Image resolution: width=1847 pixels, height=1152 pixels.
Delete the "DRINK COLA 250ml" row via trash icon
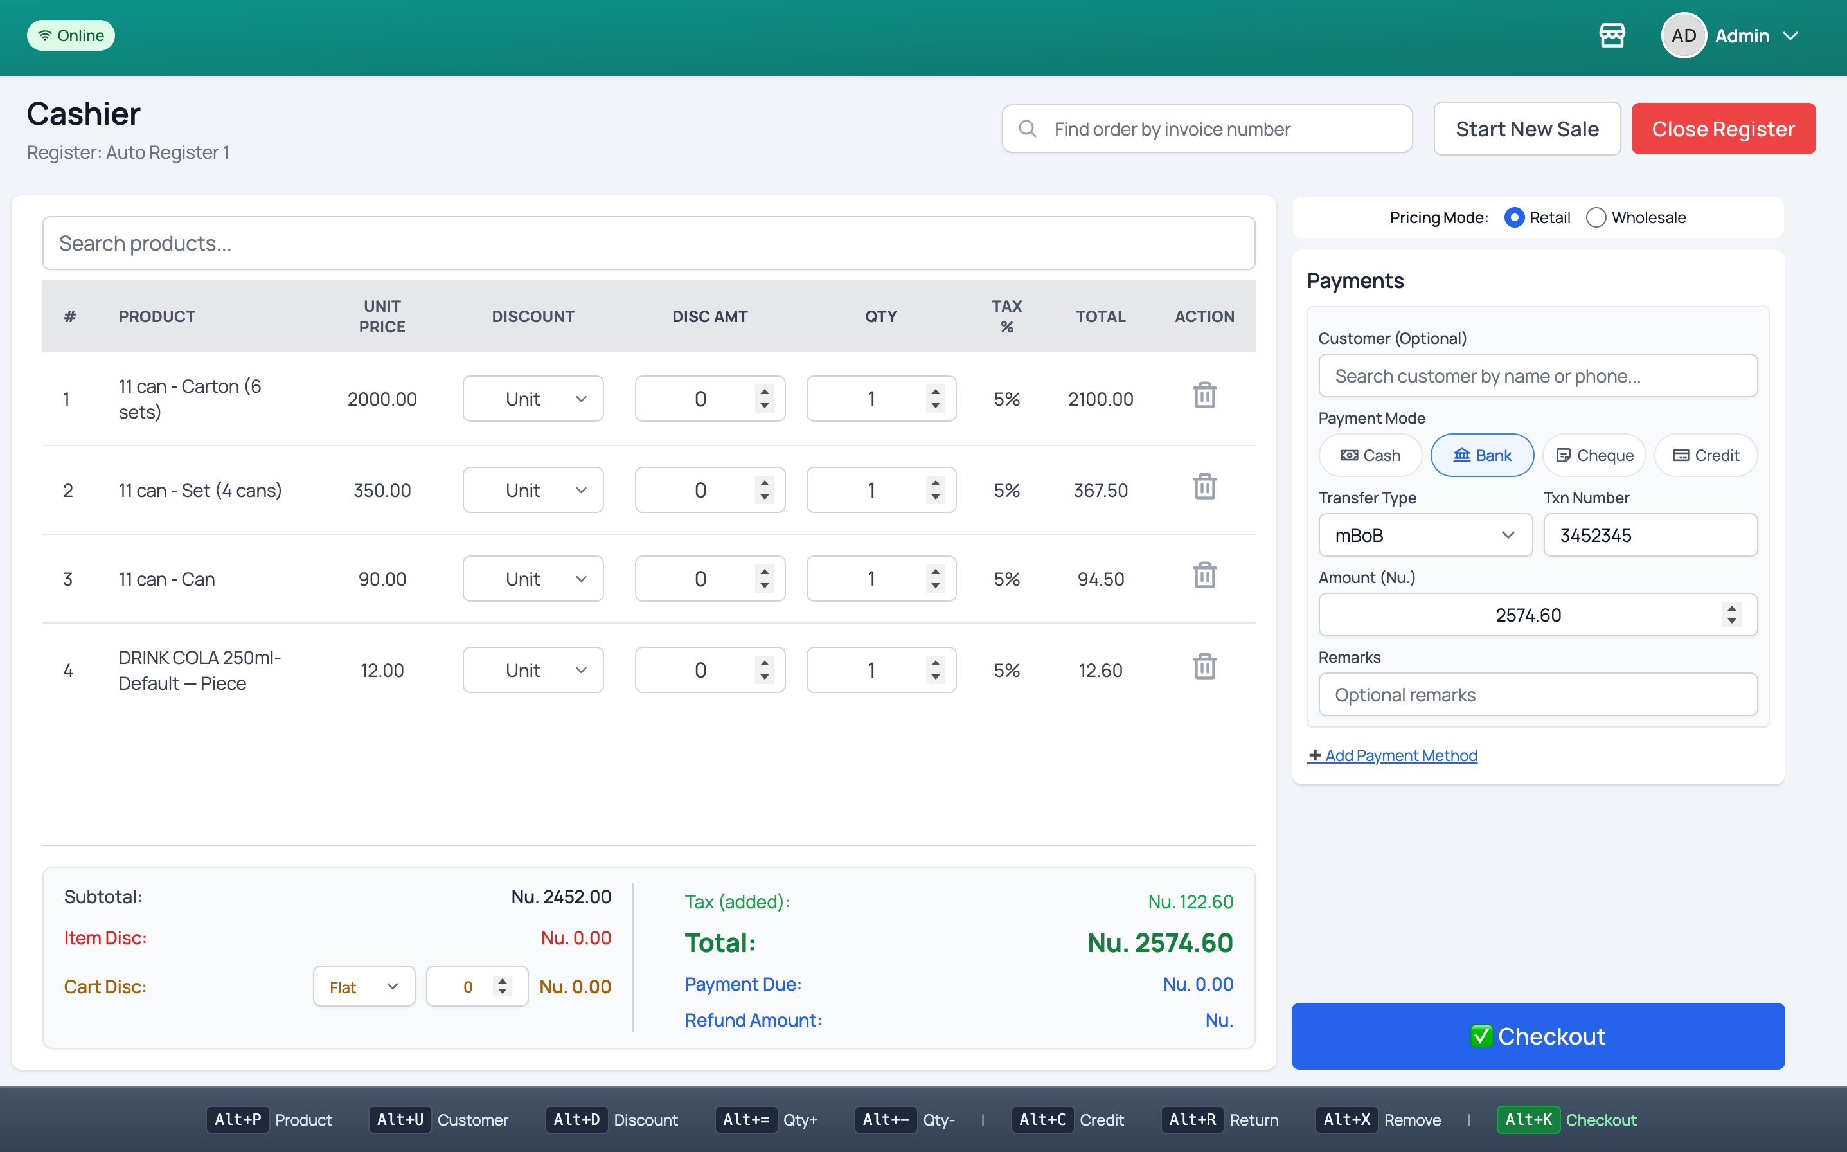(x=1204, y=666)
